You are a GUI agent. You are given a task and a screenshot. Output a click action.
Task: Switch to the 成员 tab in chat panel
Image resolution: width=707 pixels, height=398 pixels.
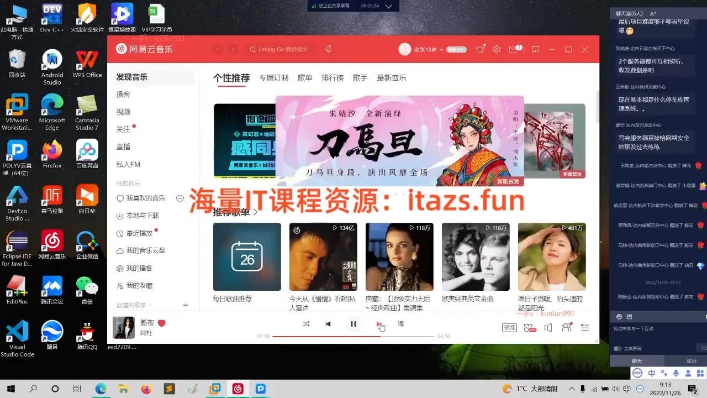pyautogui.click(x=691, y=361)
